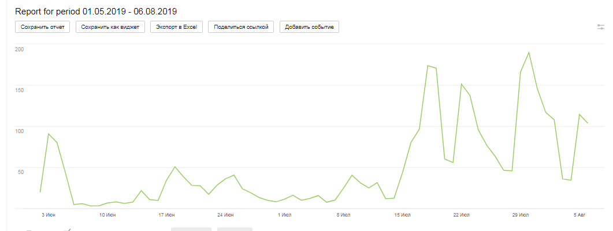Click the 1 Июл axis label

tap(284, 215)
